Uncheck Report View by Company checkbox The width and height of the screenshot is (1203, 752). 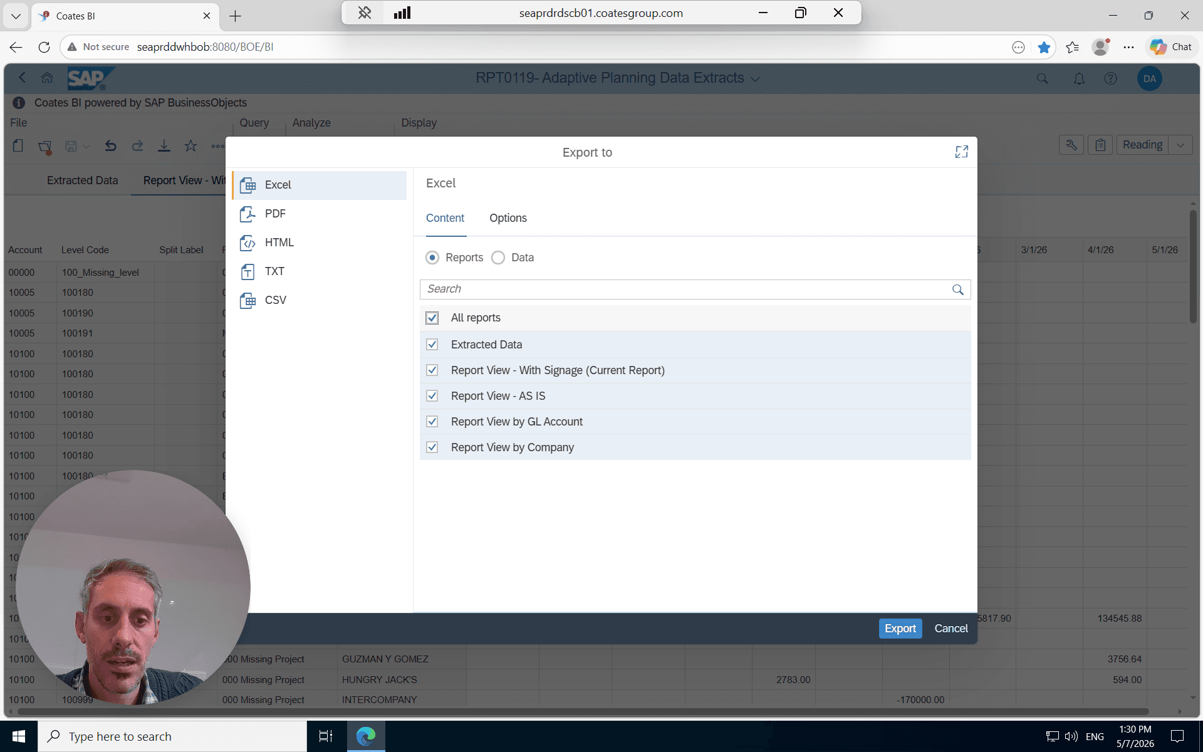coord(432,447)
